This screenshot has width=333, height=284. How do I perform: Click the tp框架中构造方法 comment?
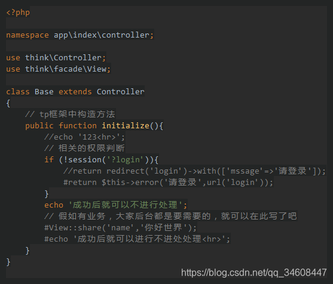tap(70, 114)
